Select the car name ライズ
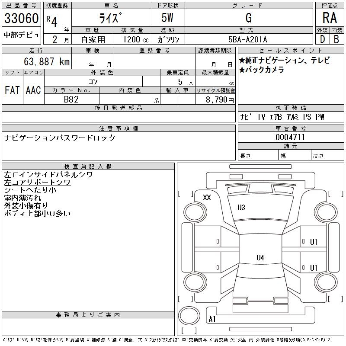 pyautogui.click(x=110, y=18)
